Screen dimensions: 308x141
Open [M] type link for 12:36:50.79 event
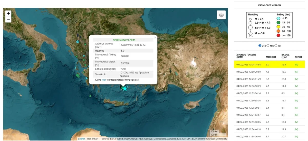pyautogui.click(x=296, y=86)
